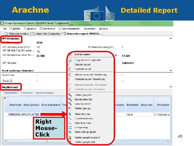Click the Shareholder Status code column header
The image size is (194, 146).
tap(139, 105)
